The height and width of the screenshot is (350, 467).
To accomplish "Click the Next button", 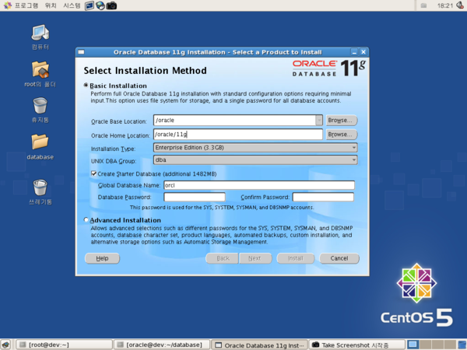I will pos(255,258).
